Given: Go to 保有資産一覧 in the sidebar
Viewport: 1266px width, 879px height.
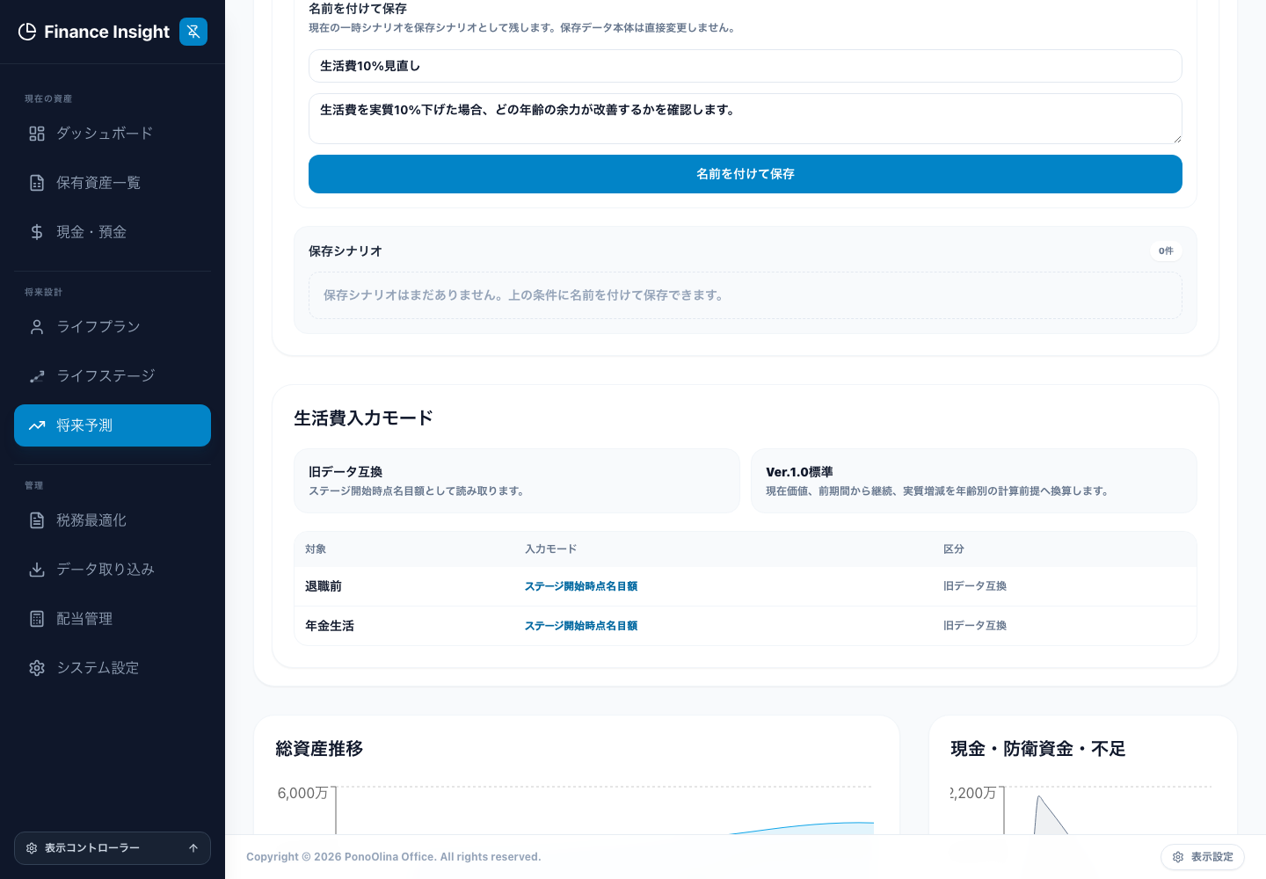Looking at the screenshot, I should point(113,183).
